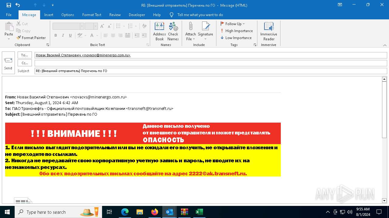This screenshot has height=218, width=389.
Task: Open the File menu
Action: click(x=9, y=15)
